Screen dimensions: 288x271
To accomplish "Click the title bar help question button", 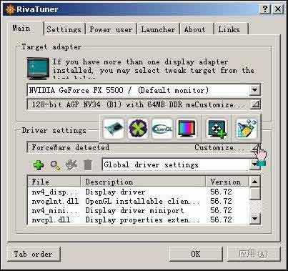I will click(265, 9).
